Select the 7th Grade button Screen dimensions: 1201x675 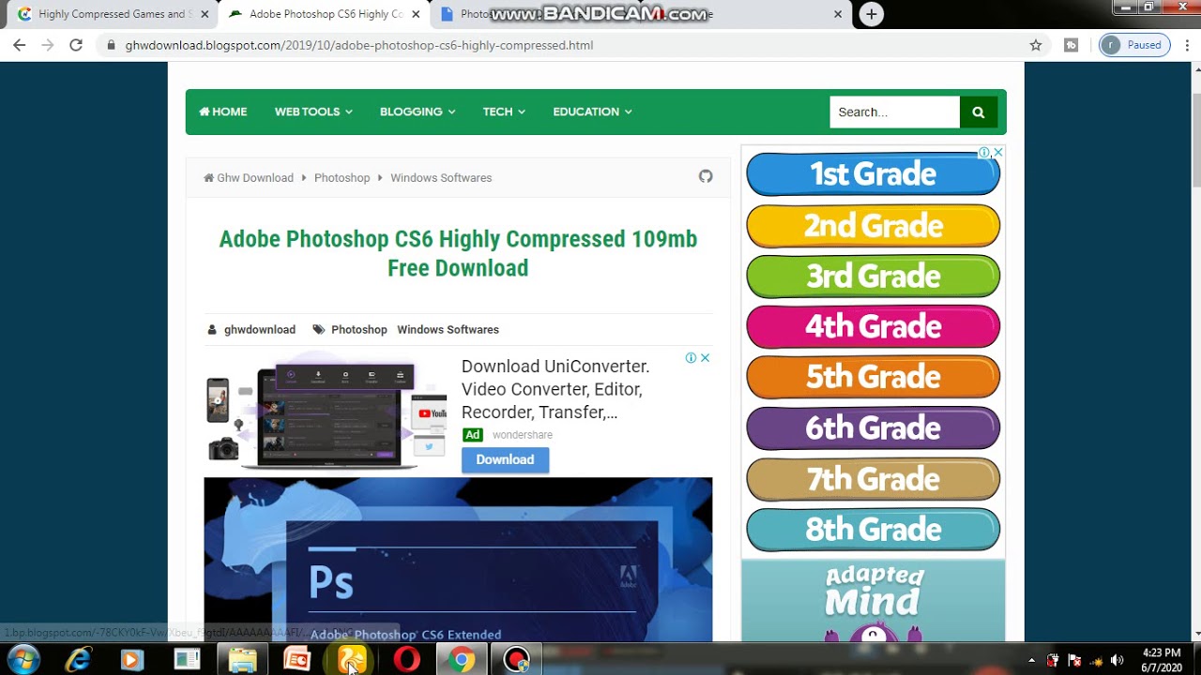[873, 480]
